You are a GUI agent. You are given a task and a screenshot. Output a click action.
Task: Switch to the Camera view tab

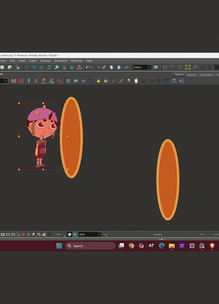179,75
